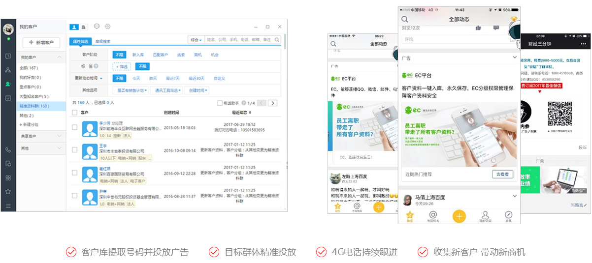Screen dimensions: 592x263
Task: Click the help icon beside 电话助手
Action: click(x=243, y=103)
